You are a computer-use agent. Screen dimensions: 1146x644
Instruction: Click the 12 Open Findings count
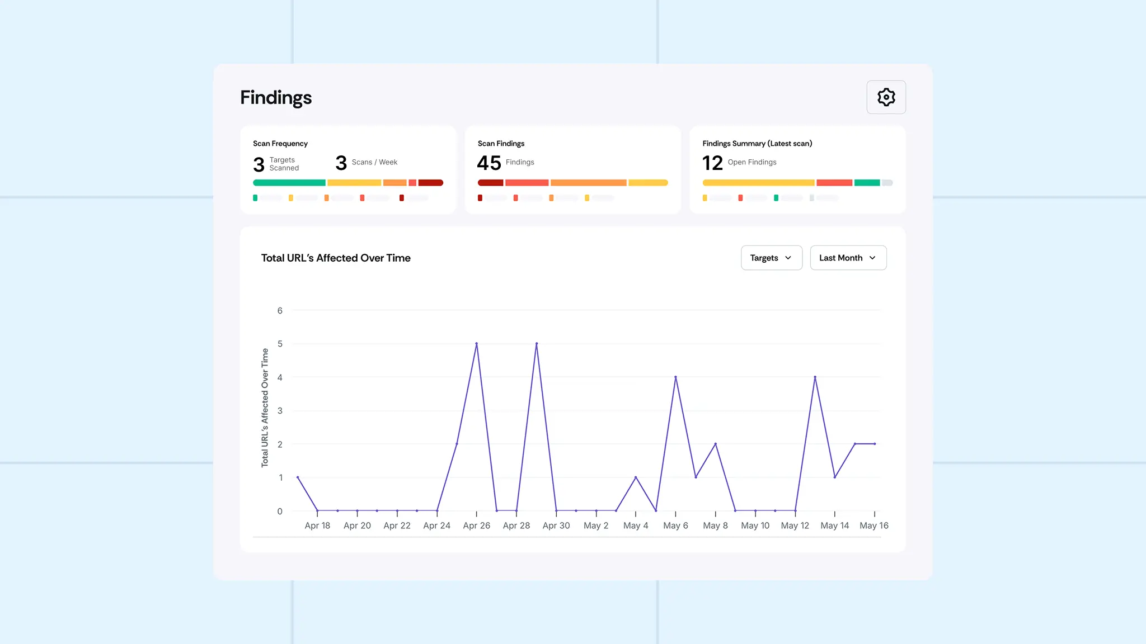click(712, 163)
